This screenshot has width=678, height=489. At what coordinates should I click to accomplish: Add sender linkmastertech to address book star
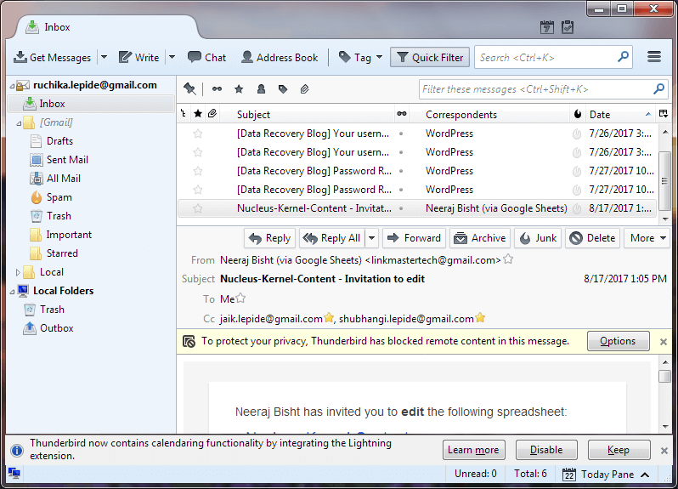(x=508, y=259)
